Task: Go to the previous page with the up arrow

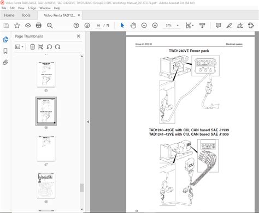Action: point(76,26)
